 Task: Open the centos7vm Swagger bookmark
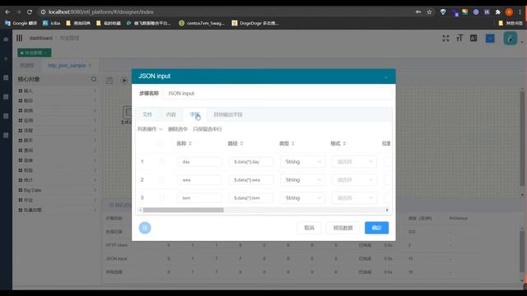pyautogui.click(x=202, y=23)
